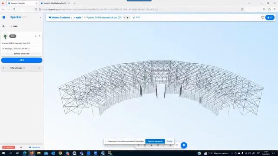Click the blue share button in header
The height and width of the screenshot is (156, 278).
[270, 17]
